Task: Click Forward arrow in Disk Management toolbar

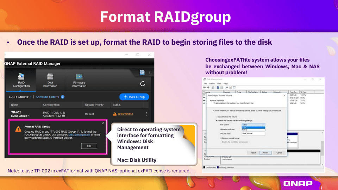Action: click(x=208, y=88)
